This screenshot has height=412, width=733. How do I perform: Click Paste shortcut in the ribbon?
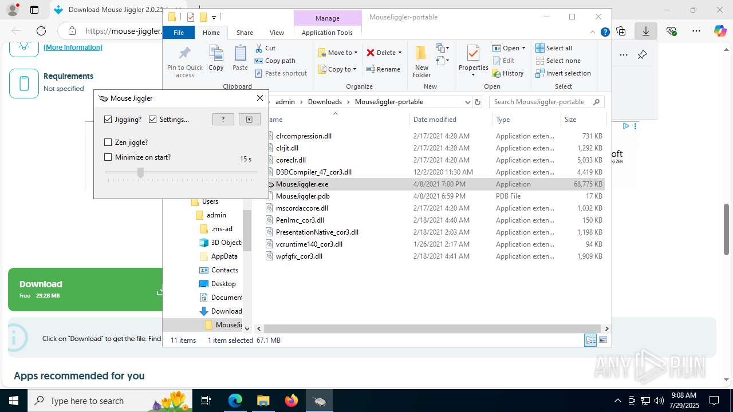[281, 73]
